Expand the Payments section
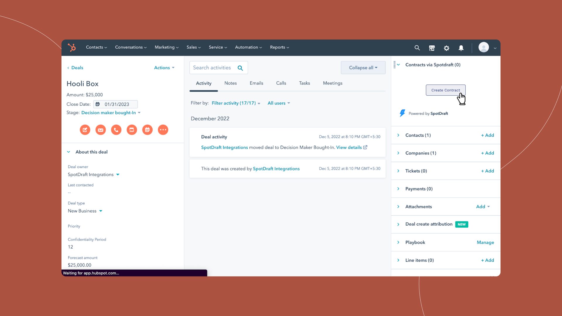 pos(398,189)
